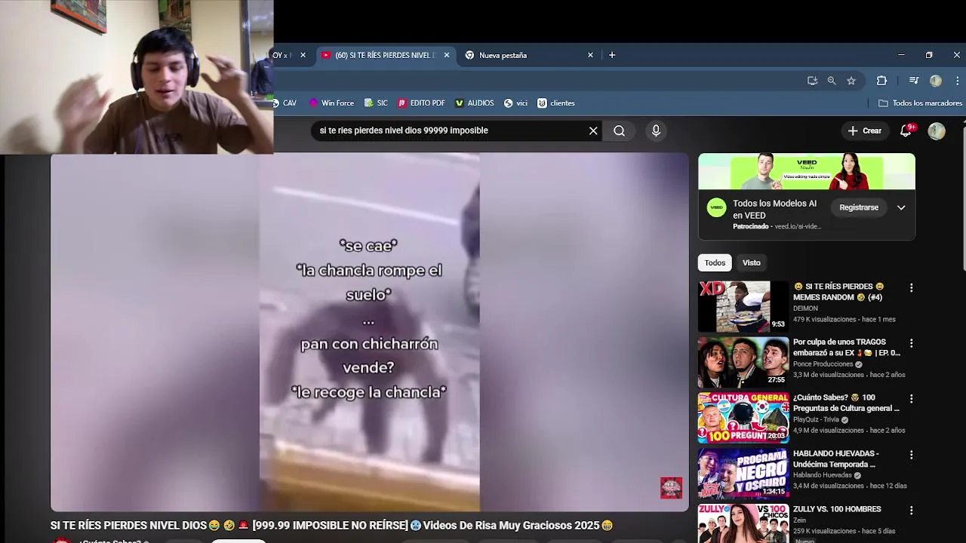
Task: Open options menu for ZULLY VS. 100 HOMBRES
Action: click(911, 510)
